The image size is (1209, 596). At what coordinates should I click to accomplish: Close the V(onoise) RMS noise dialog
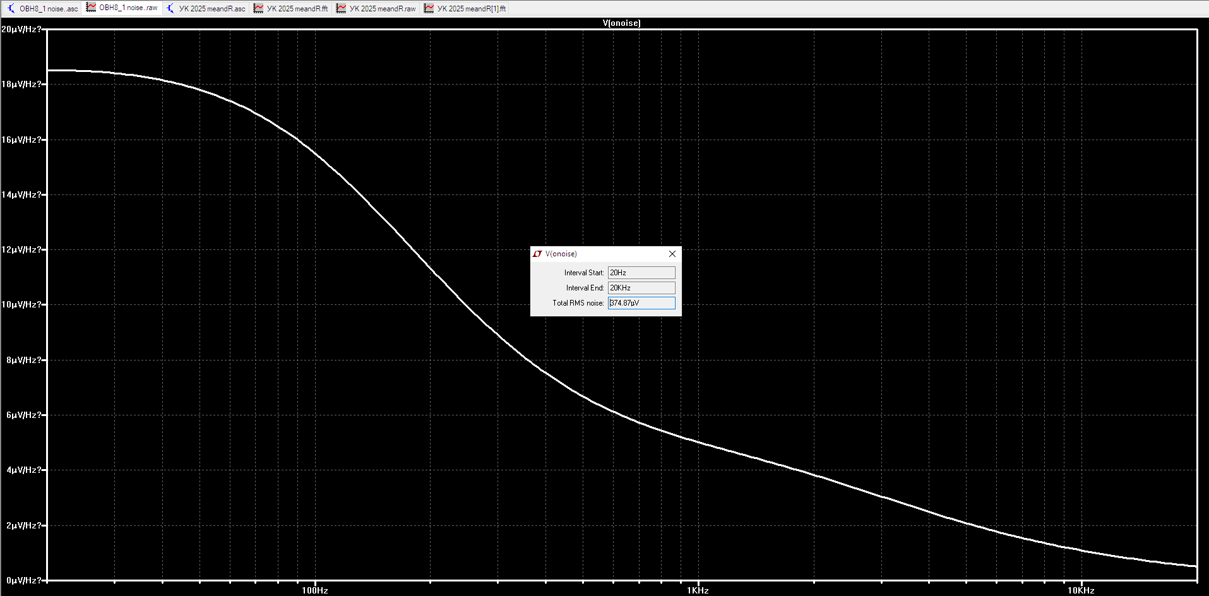click(672, 254)
